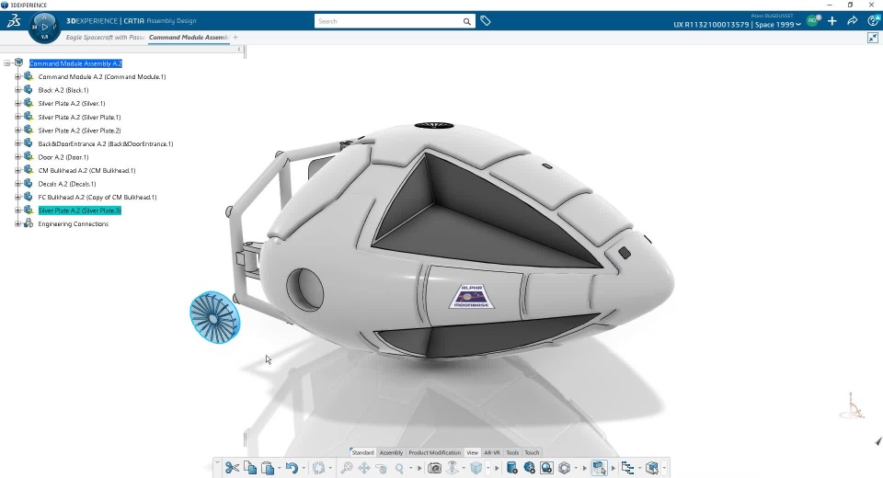Focus the Search input field

[x=388, y=21]
